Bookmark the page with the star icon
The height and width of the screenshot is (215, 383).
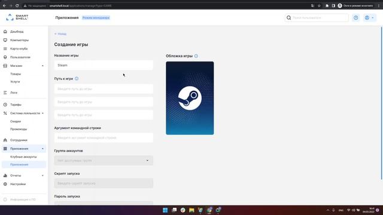click(x=319, y=5)
